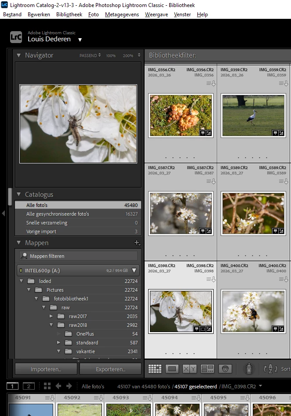Select Alle gesynchroniseerde foto's

click(78, 214)
